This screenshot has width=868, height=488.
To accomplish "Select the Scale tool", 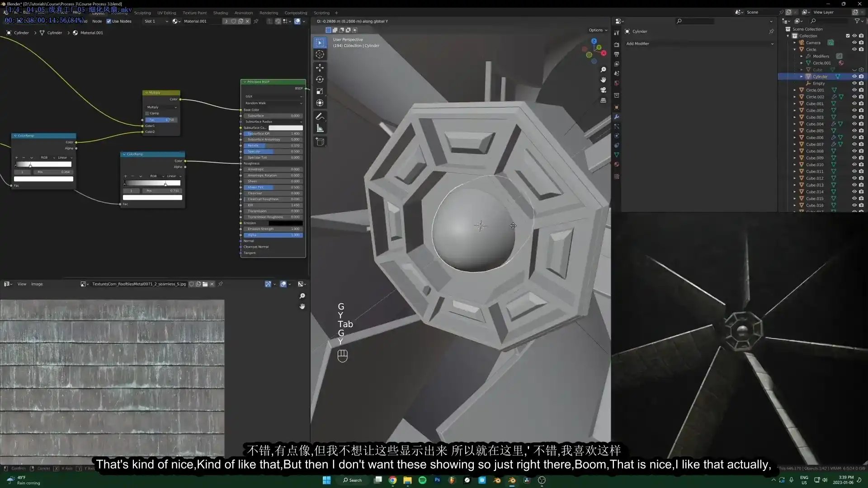I will point(320,91).
